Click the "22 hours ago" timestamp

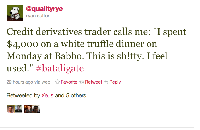[20, 82]
